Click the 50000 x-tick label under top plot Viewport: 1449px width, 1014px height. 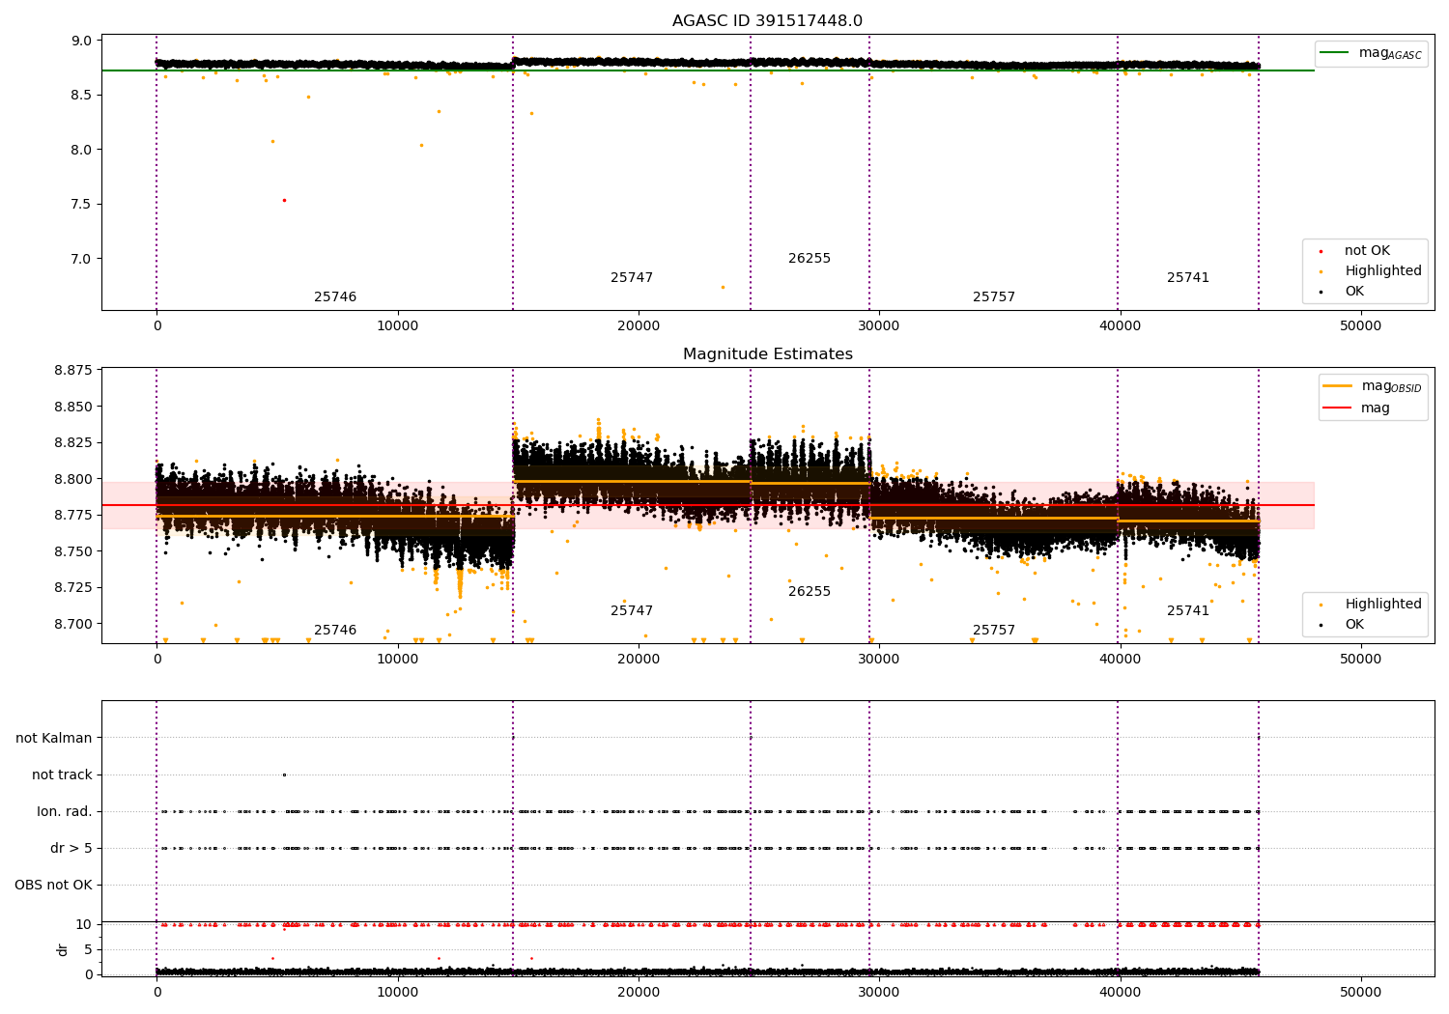pyautogui.click(x=1360, y=326)
